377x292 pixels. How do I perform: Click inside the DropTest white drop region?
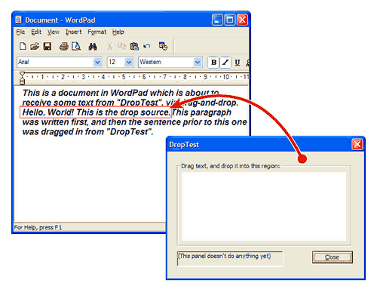point(264,207)
